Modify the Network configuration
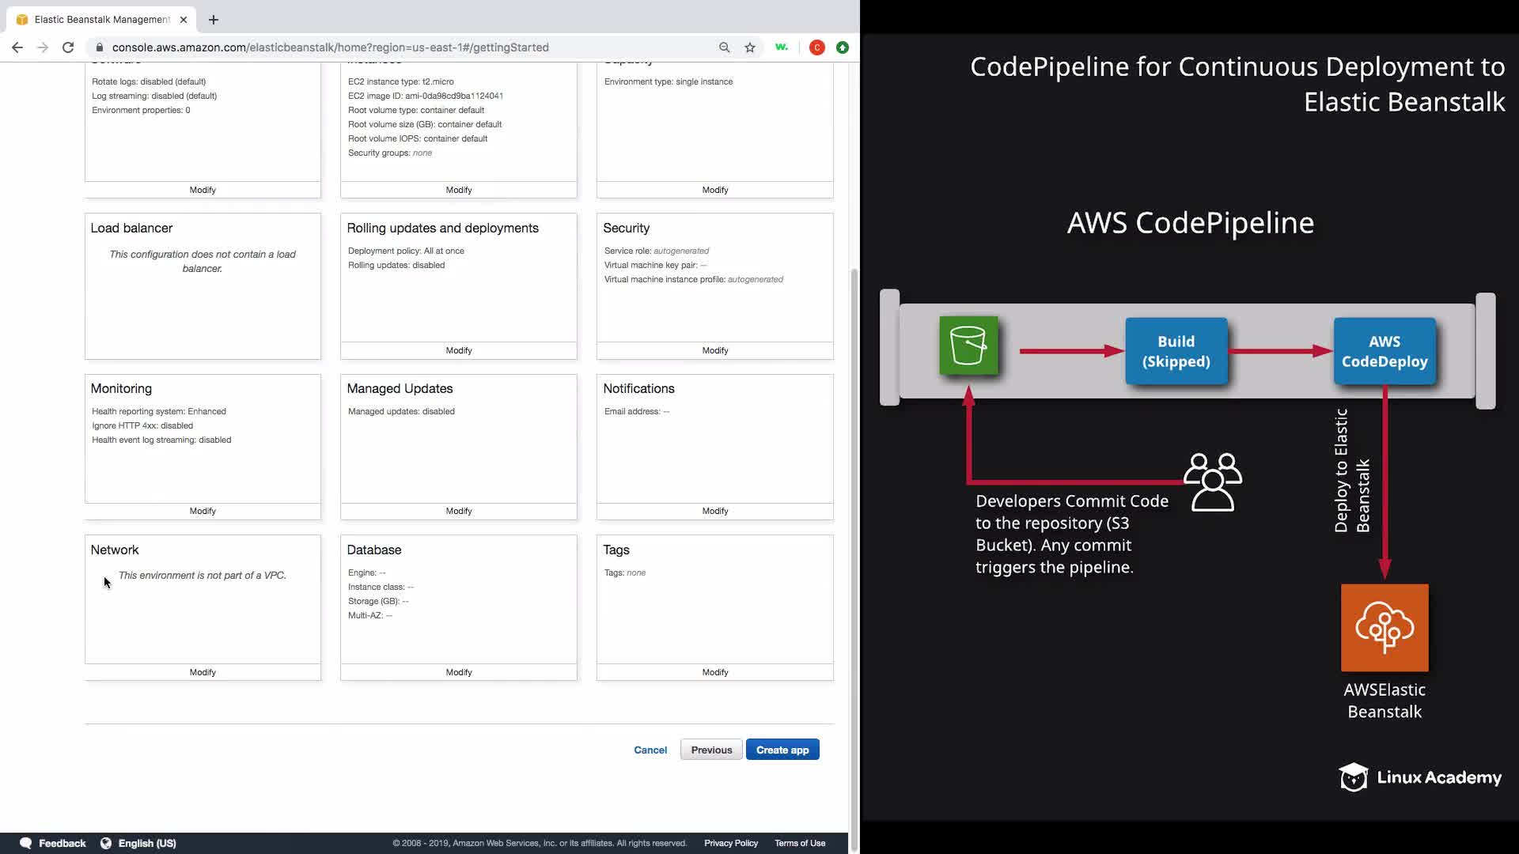Viewport: 1519px width, 854px height. click(x=203, y=672)
